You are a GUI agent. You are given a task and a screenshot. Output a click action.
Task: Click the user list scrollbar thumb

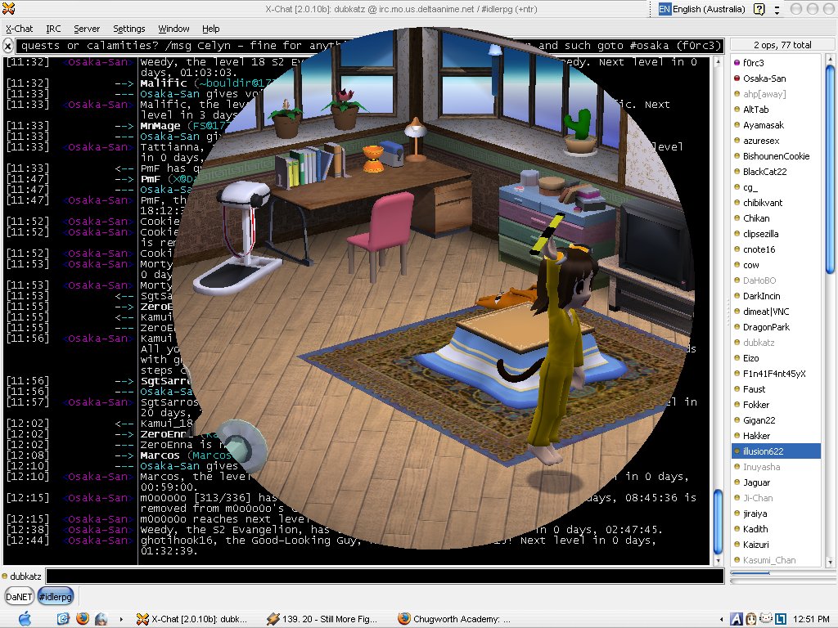tap(830, 168)
